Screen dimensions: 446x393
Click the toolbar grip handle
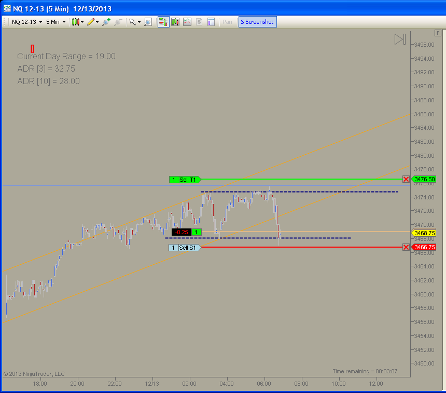tap(5, 22)
